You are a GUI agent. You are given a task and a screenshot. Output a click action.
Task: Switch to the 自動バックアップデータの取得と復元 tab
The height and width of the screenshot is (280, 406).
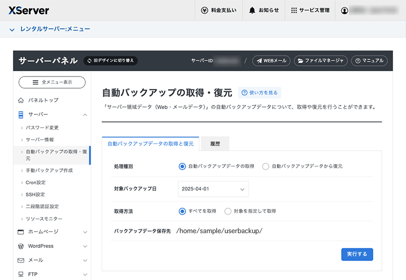click(150, 144)
